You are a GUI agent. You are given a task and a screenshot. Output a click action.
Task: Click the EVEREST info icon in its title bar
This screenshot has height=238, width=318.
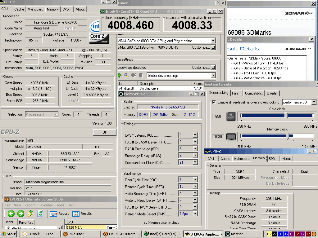pos(7,199)
